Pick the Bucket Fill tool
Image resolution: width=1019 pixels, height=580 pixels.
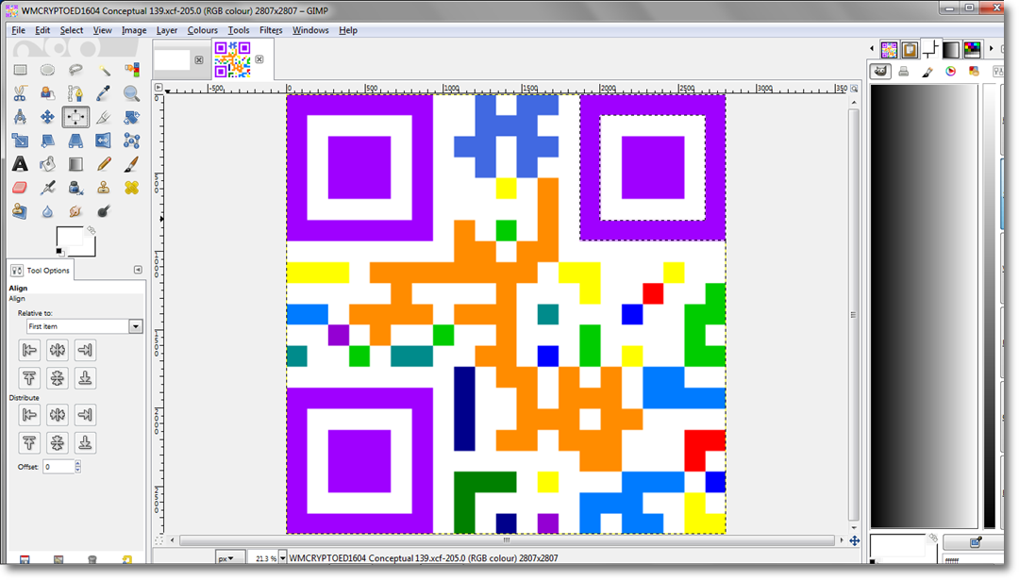coord(47,164)
